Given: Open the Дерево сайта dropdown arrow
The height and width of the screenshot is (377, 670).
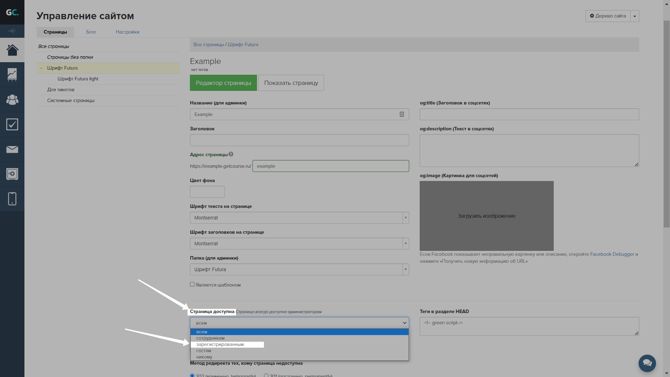Looking at the screenshot, I should coord(634,16).
